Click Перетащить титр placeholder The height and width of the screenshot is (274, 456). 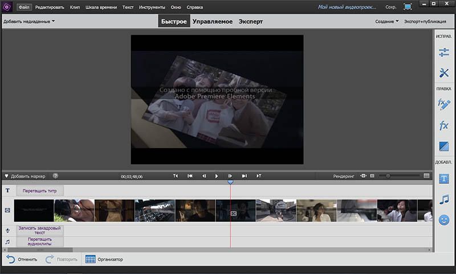[39, 191]
